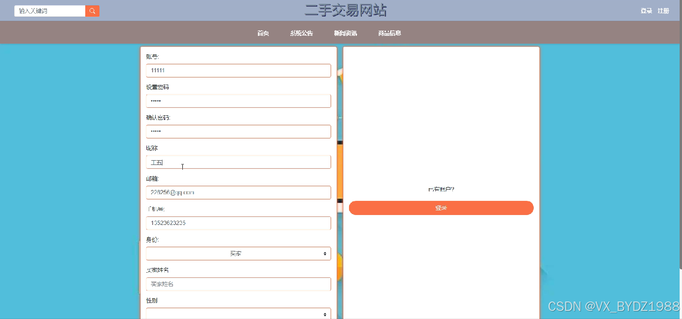Image resolution: width=682 pixels, height=319 pixels.
Task: Click the 买家姓名 field label
Action: click(157, 270)
